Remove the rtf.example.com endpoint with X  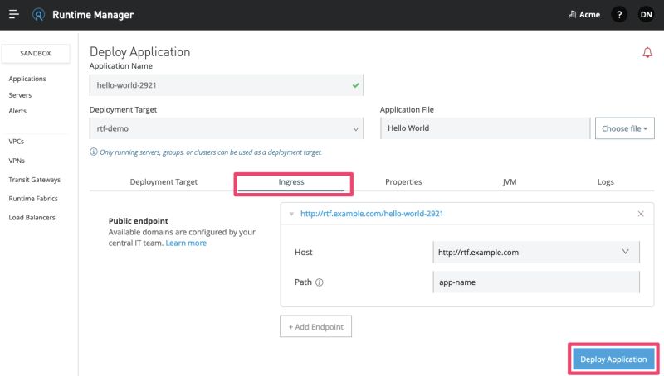pos(641,214)
